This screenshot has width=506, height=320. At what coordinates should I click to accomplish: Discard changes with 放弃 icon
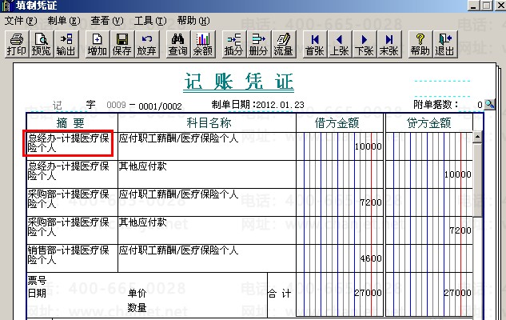[147, 45]
